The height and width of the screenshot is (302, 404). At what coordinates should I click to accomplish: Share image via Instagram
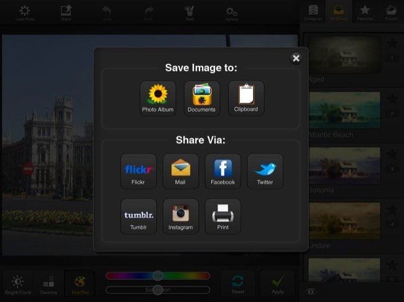(181, 216)
